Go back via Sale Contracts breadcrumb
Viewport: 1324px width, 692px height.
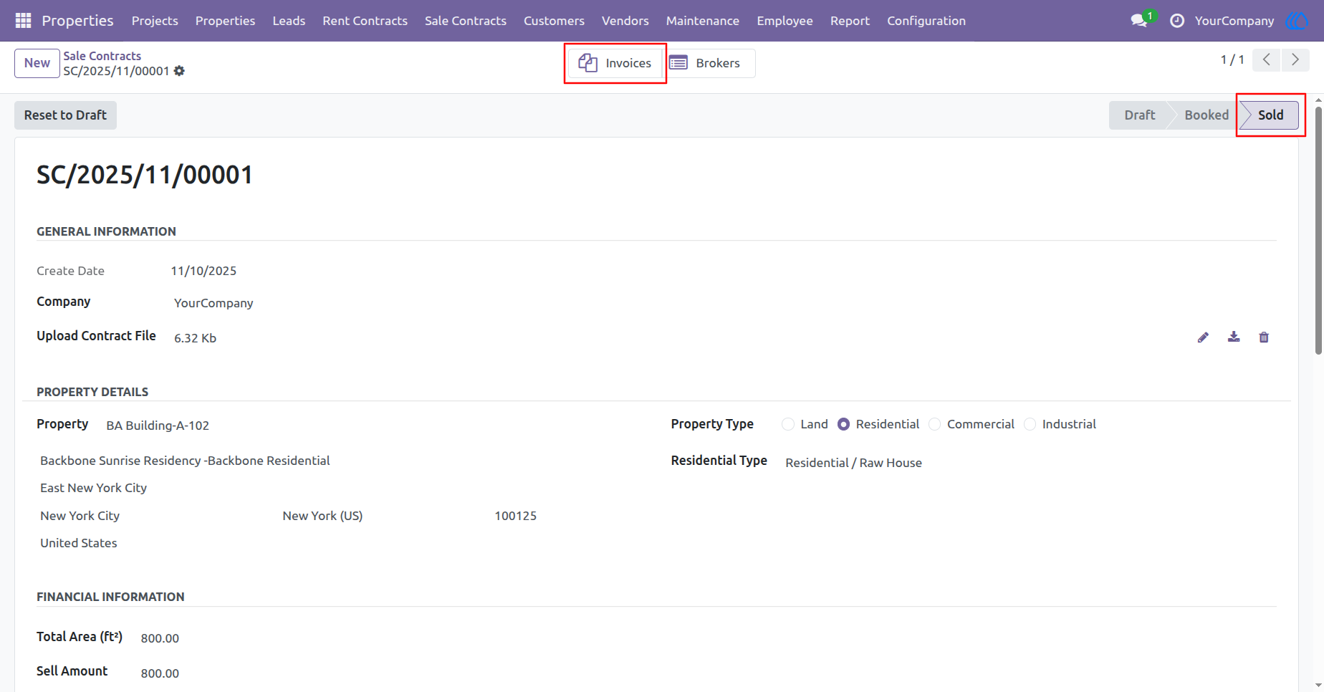[102, 56]
